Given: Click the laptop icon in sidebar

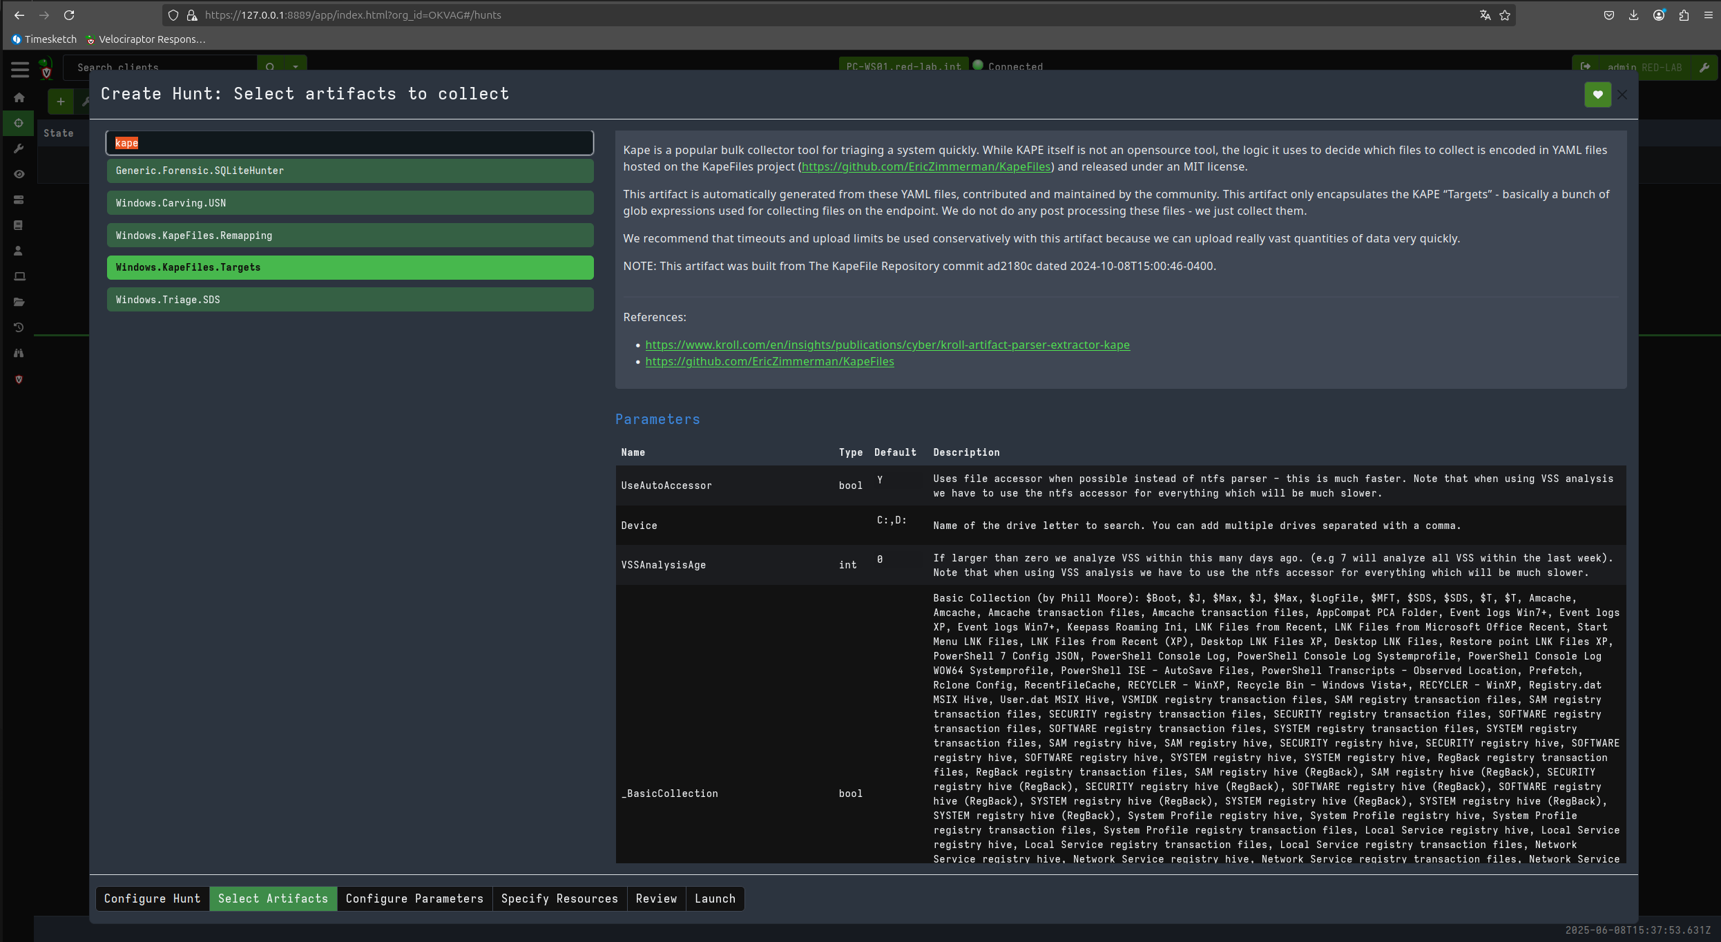Looking at the screenshot, I should tap(19, 276).
